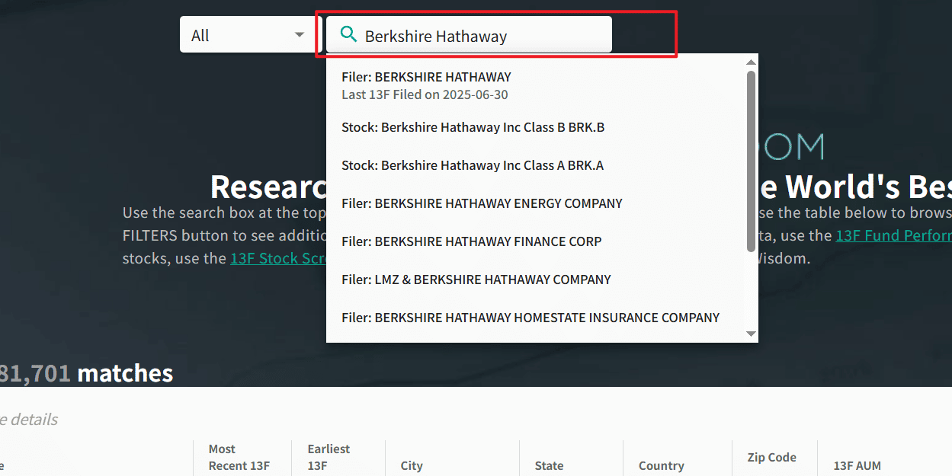Sort by Country column header
The image size is (952, 476).
[x=661, y=465]
